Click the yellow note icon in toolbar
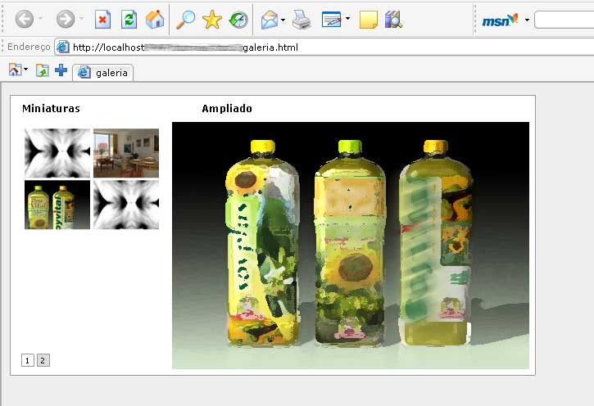The width and height of the screenshot is (594, 406). (x=369, y=20)
